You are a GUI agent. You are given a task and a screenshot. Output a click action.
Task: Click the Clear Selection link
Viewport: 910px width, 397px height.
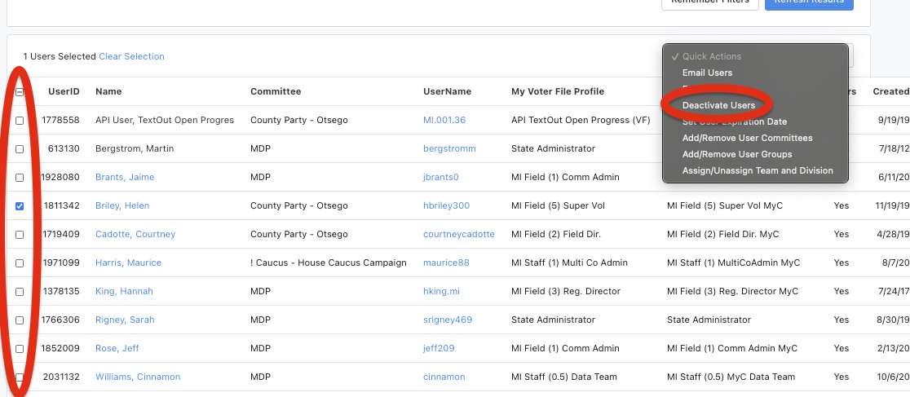click(132, 56)
